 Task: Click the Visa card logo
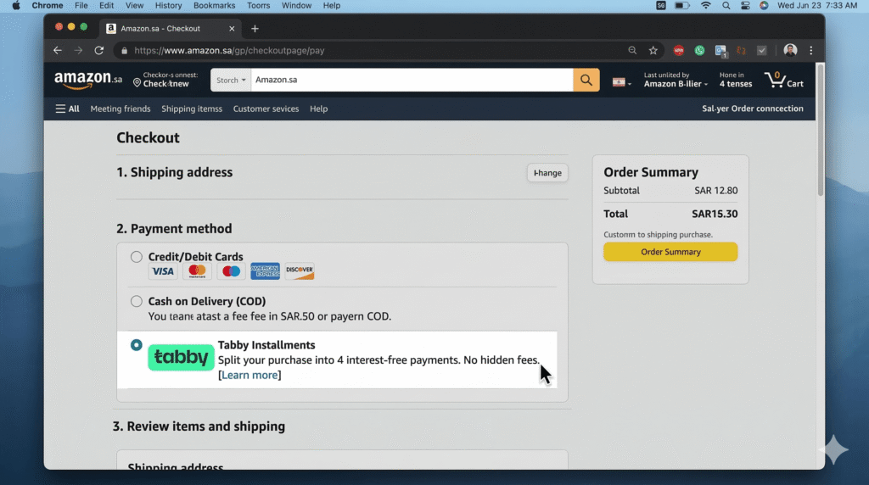click(163, 271)
